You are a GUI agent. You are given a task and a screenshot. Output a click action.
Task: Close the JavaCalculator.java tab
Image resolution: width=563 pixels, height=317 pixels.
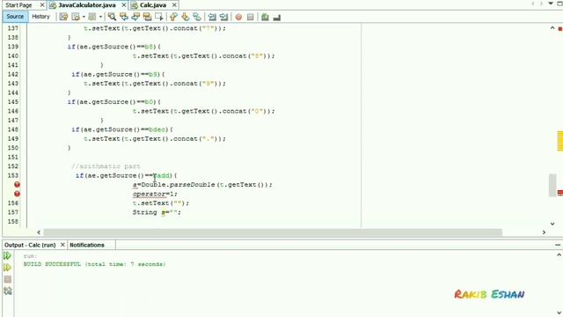124,5
